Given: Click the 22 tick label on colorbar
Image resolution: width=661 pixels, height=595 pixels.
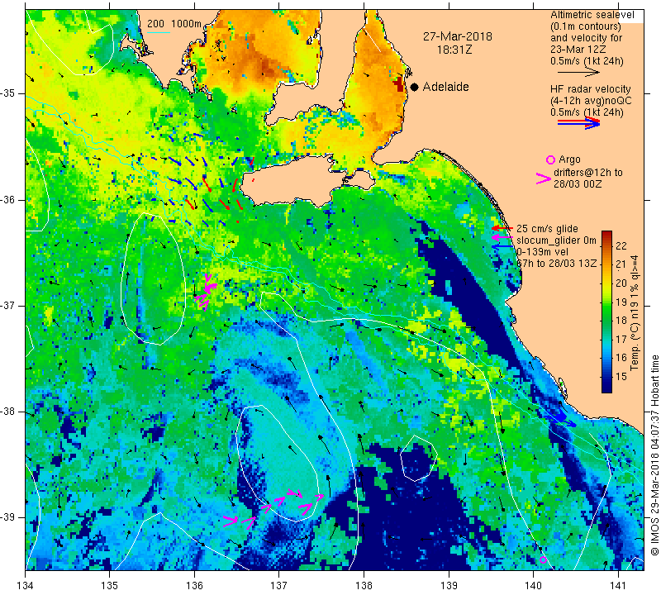Looking at the screenshot, I should pyautogui.click(x=621, y=245).
